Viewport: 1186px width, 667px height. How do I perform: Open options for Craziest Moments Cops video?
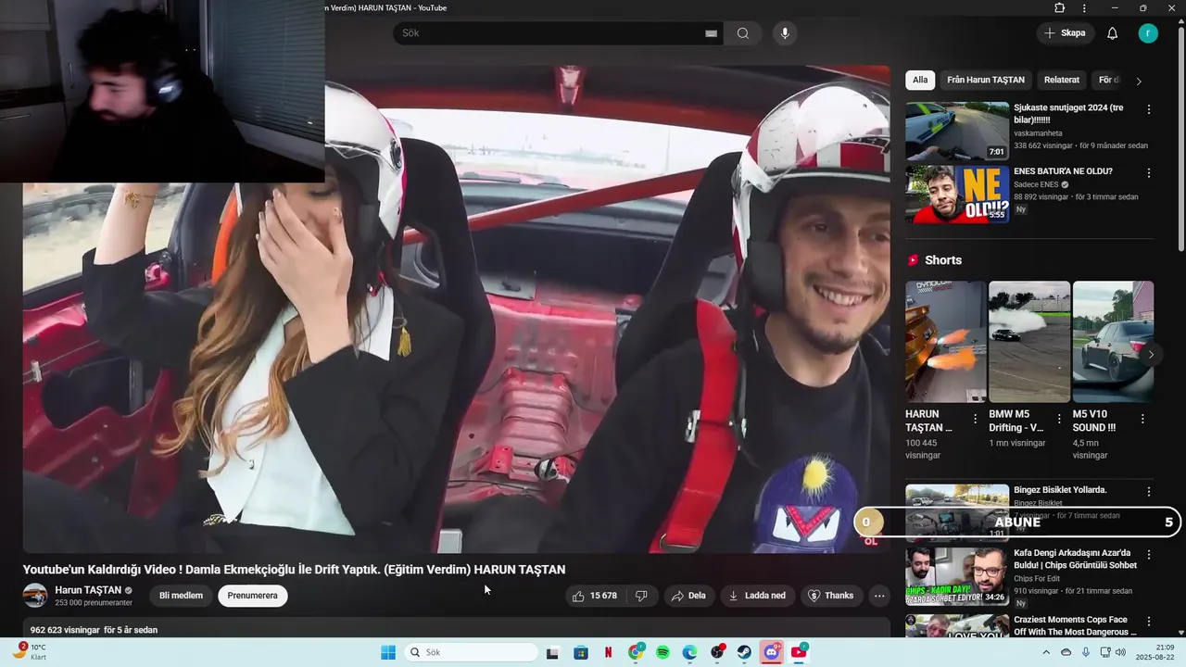(x=1149, y=622)
